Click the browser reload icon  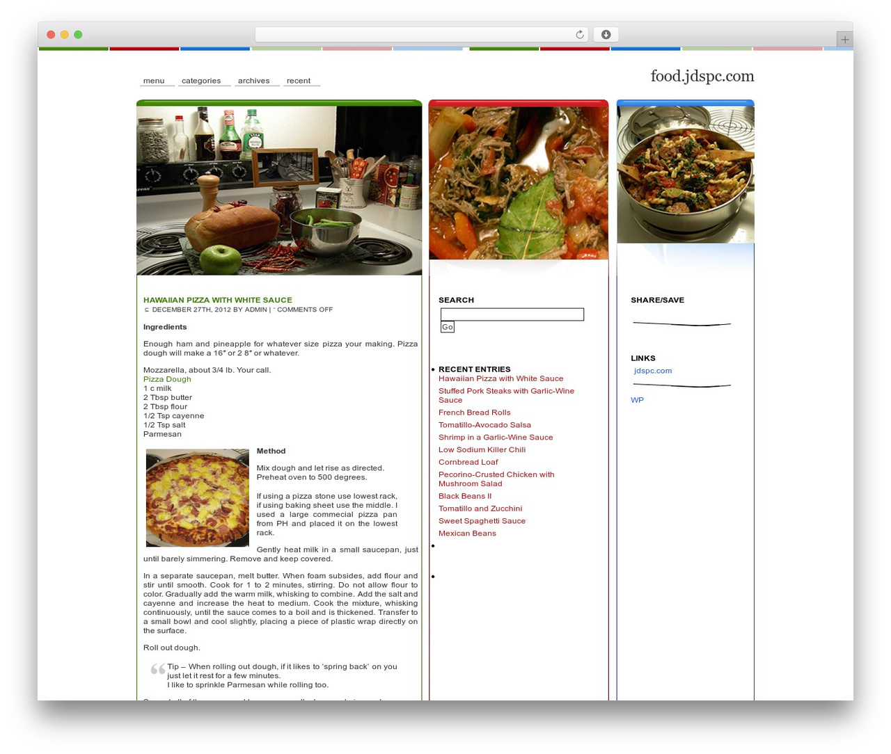click(579, 35)
